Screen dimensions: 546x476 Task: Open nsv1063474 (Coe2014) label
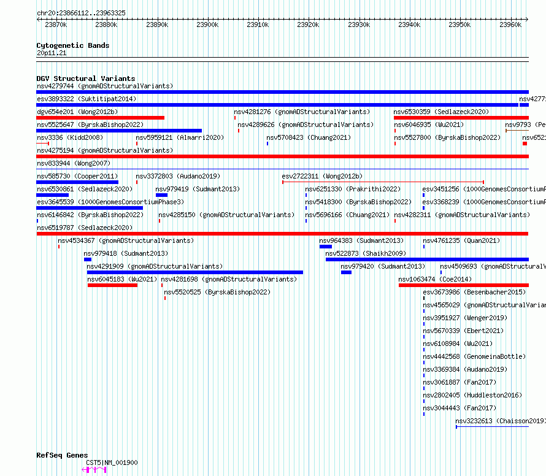[435, 279]
